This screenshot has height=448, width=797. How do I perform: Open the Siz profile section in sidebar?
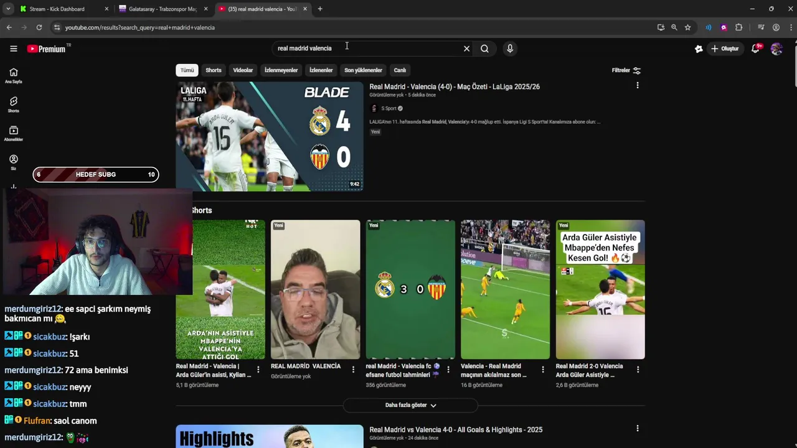(13, 162)
